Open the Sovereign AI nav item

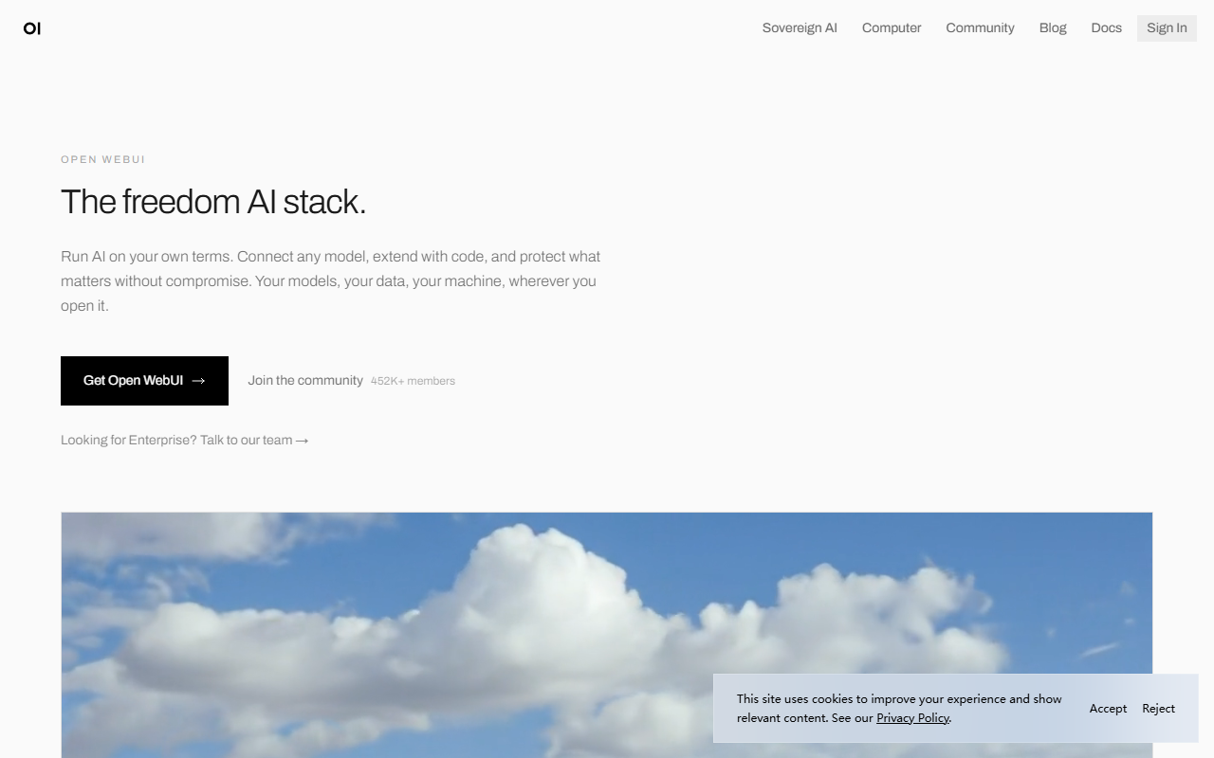[800, 28]
